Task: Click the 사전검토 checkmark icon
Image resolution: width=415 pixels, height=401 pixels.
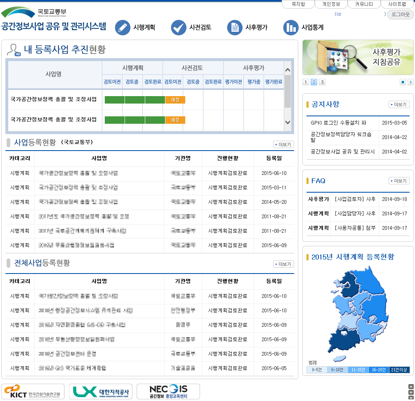Action: pyautogui.click(x=178, y=27)
